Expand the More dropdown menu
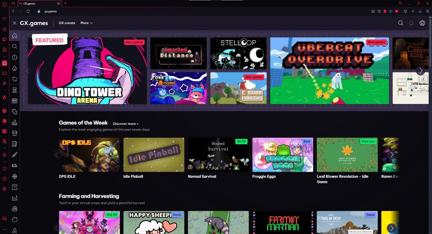 pos(86,23)
